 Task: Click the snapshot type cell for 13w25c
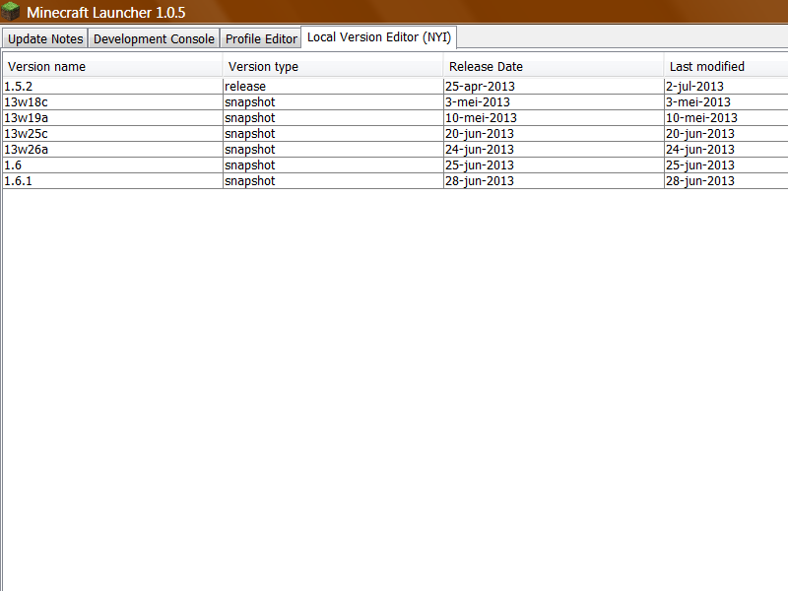tap(333, 134)
